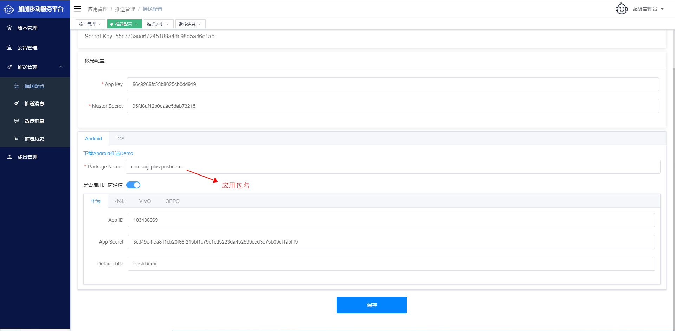675x331 pixels.
Task: Click the user avatar icon in header
Action: (622, 9)
